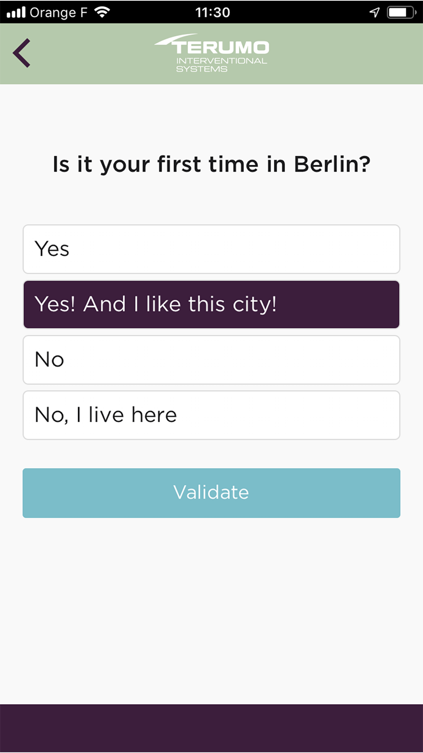Screen dimensions: 423x753
Task: Submit answer with the Validate button
Action: (x=211, y=493)
